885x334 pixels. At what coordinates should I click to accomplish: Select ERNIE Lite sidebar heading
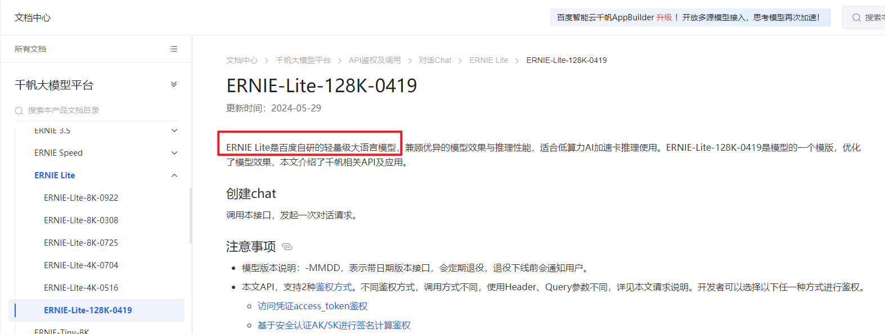pos(55,175)
